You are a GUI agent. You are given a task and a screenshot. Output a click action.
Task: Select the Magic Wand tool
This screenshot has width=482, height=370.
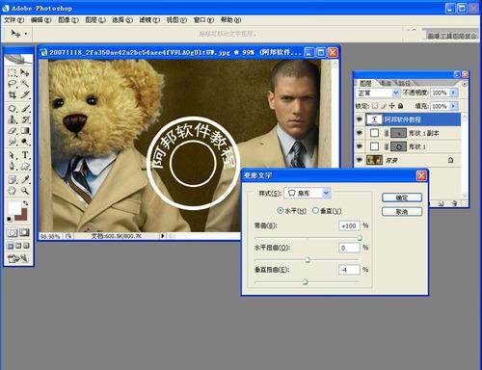click(x=25, y=84)
